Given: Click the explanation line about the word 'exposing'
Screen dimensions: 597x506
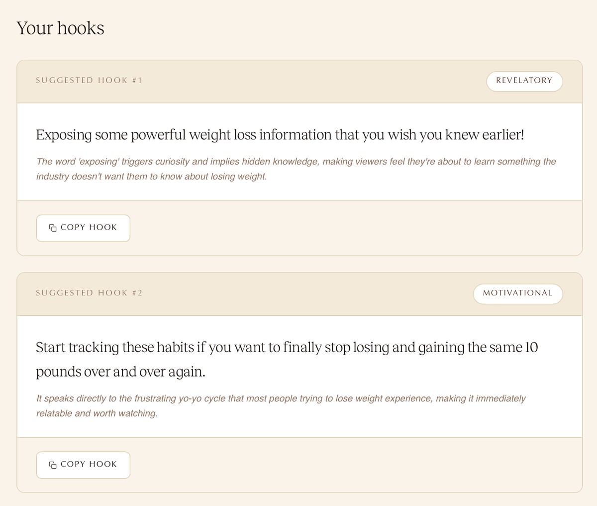Looking at the screenshot, I should [x=296, y=161].
